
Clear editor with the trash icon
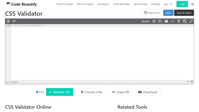179,21
